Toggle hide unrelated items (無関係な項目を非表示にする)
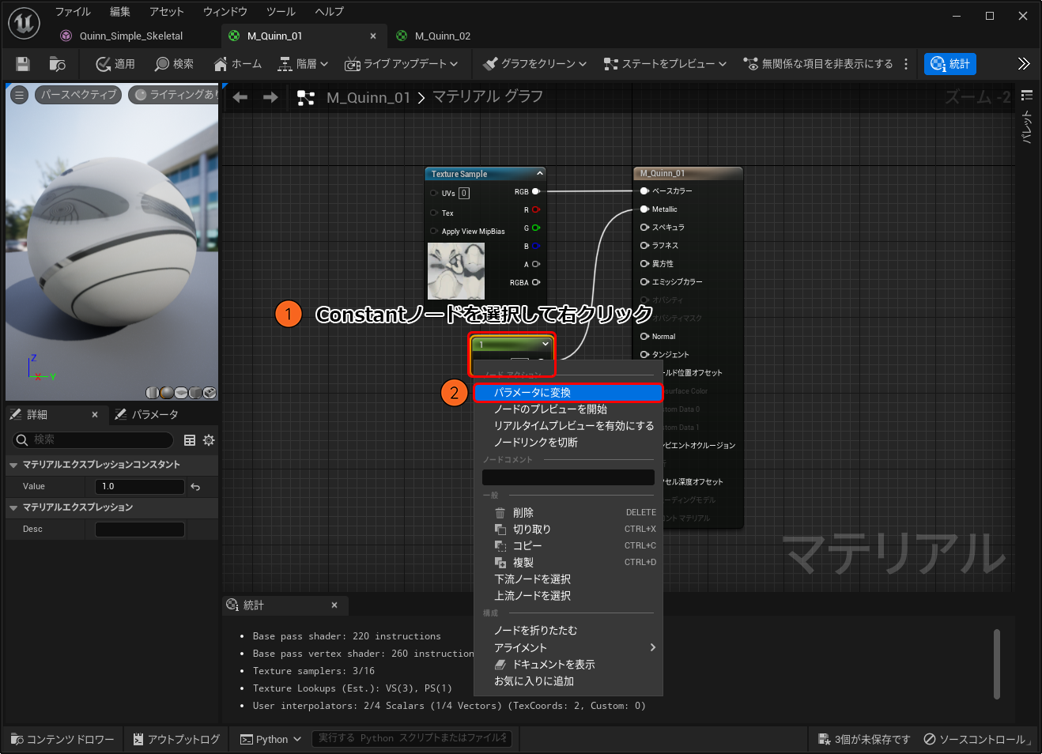This screenshot has width=1042, height=754. click(x=818, y=64)
